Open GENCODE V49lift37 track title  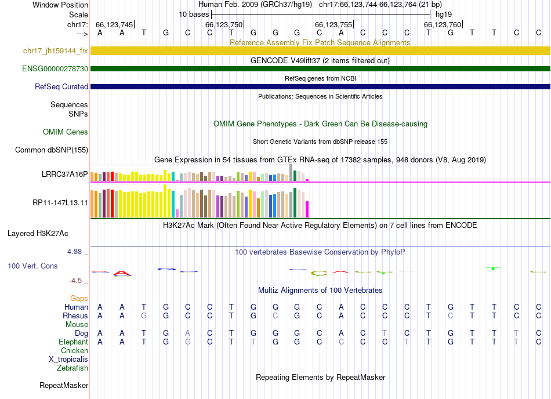coord(320,60)
